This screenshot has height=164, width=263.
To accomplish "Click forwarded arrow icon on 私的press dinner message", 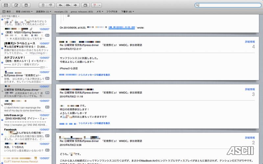I will (x=2, y=77).
